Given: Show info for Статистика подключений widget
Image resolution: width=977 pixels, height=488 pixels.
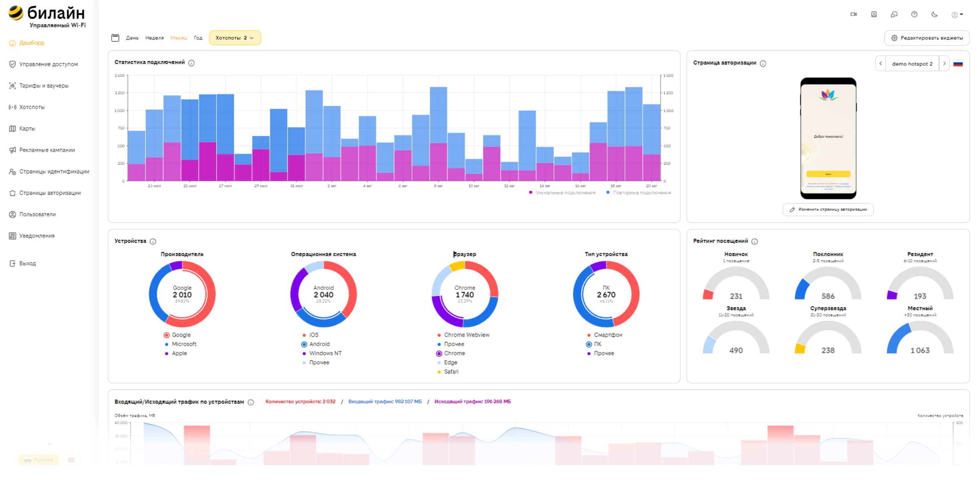Looking at the screenshot, I should (x=191, y=63).
